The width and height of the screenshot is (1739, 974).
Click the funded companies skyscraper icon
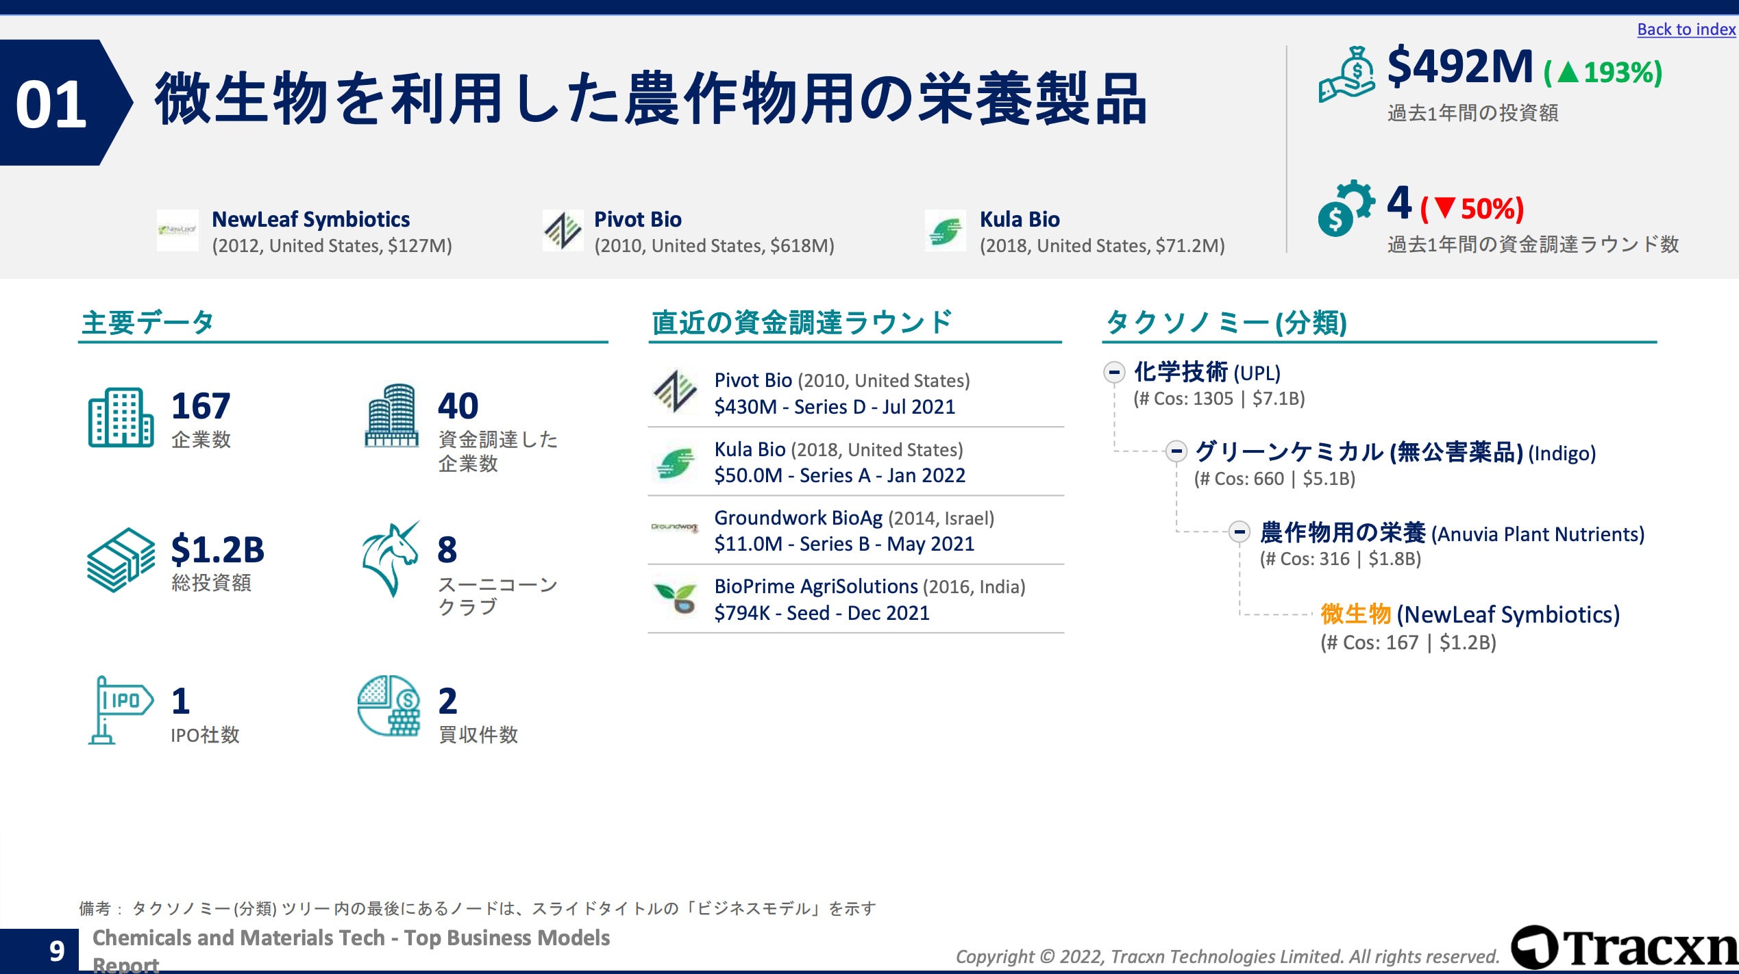coord(391,416)
